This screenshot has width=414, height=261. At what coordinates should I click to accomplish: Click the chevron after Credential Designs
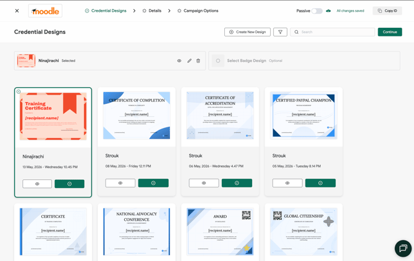click(x=134, y=11)
